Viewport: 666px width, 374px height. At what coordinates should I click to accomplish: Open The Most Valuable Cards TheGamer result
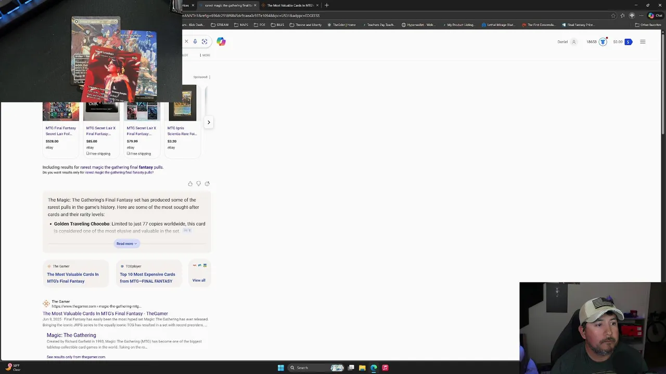coord(105,314)
